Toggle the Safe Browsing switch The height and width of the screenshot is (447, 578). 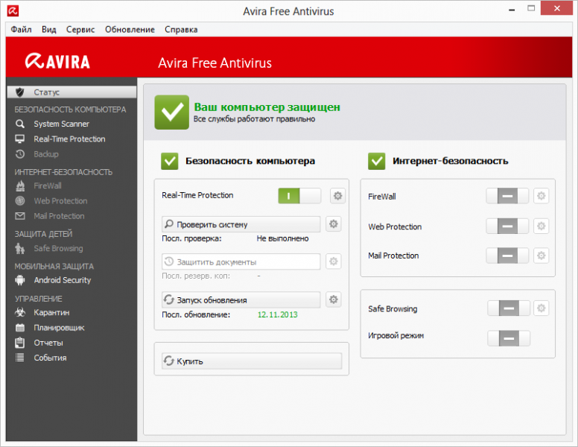tap(509, 308)
